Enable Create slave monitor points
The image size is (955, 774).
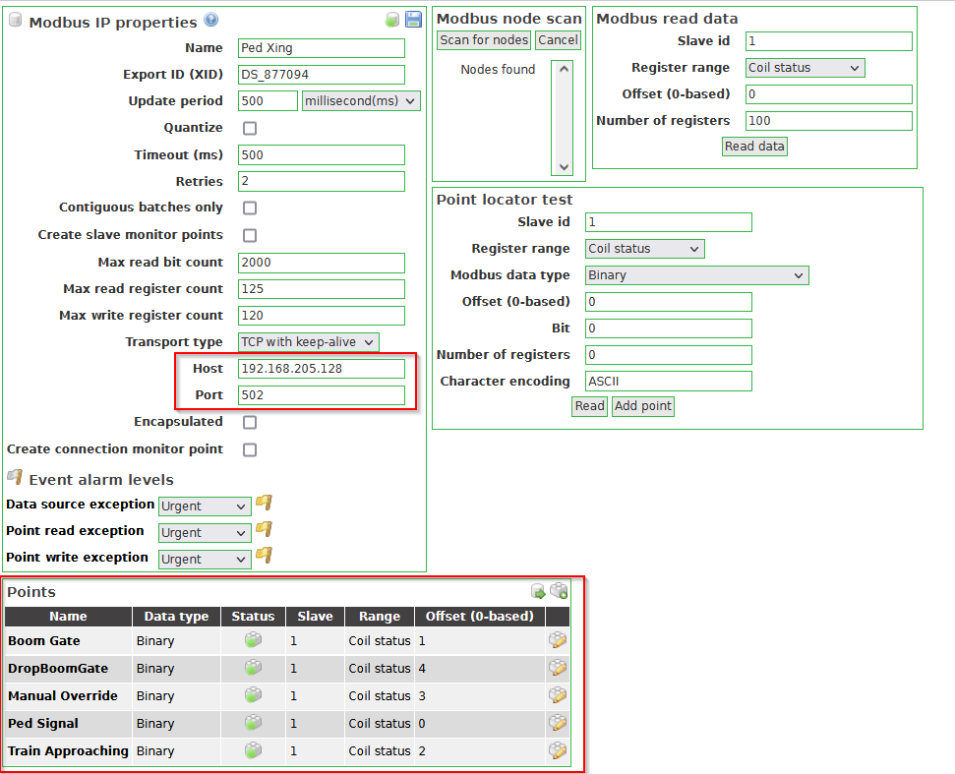(x=249, y=234)
